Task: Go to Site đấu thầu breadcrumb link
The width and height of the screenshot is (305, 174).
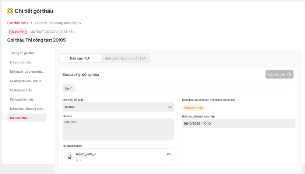Action: [17, 23]
